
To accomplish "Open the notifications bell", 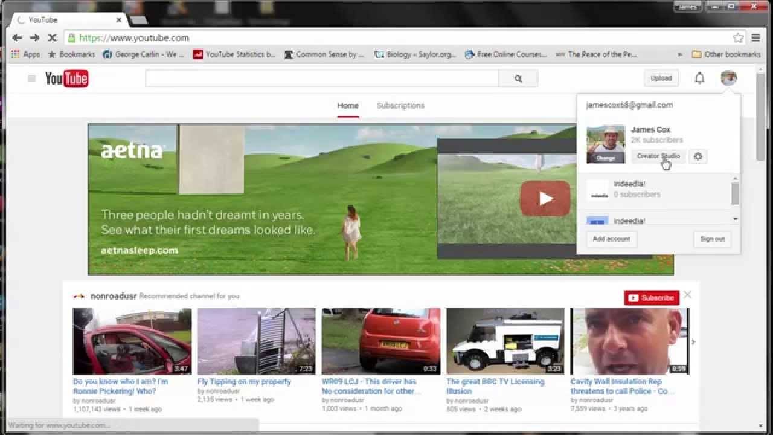I will (699, 78).
